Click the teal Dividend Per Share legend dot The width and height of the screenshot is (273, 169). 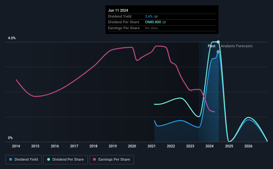(49, 159)
